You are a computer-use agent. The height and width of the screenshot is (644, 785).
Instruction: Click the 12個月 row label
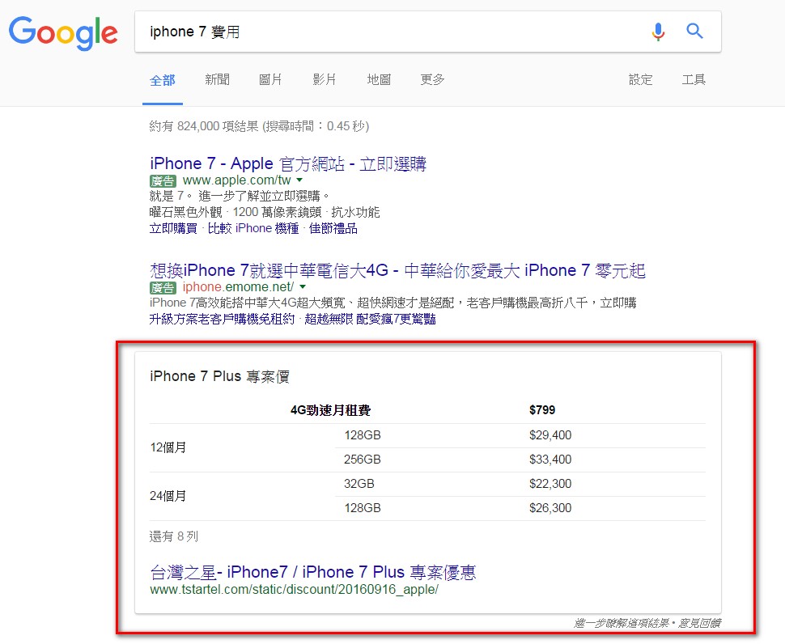pos(168,447)
